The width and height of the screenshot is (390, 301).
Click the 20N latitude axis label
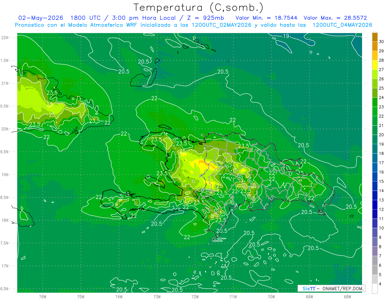click(x=5, y=129)
